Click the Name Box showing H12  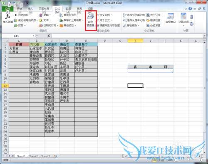click(x=17, y=36)
